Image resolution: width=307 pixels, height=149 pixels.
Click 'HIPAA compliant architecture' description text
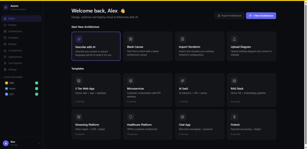click(142, 129)
